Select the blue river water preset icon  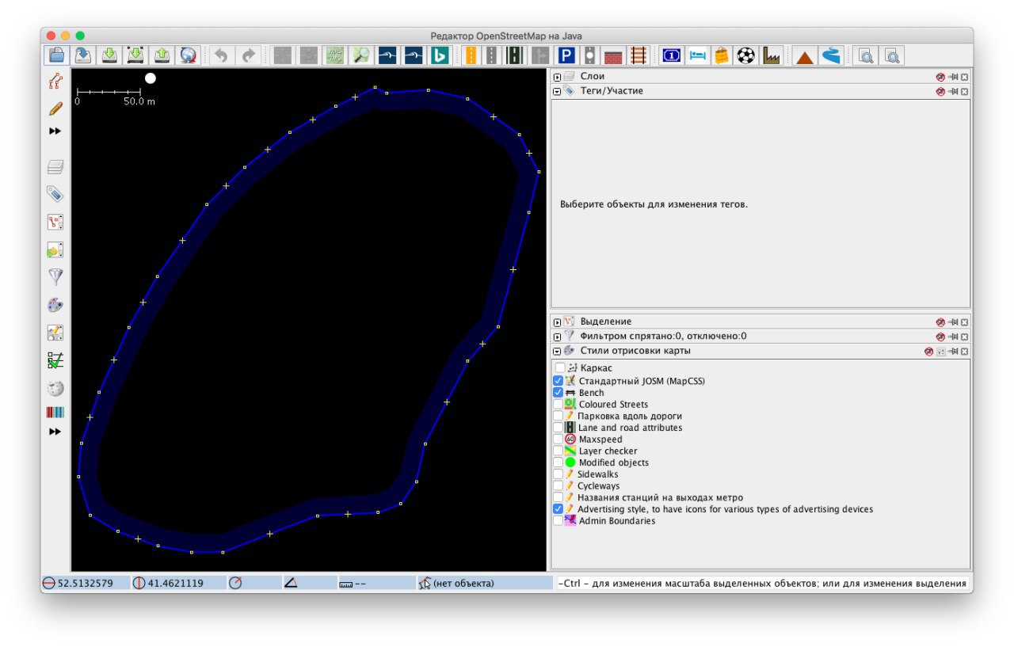click(830, 55)
